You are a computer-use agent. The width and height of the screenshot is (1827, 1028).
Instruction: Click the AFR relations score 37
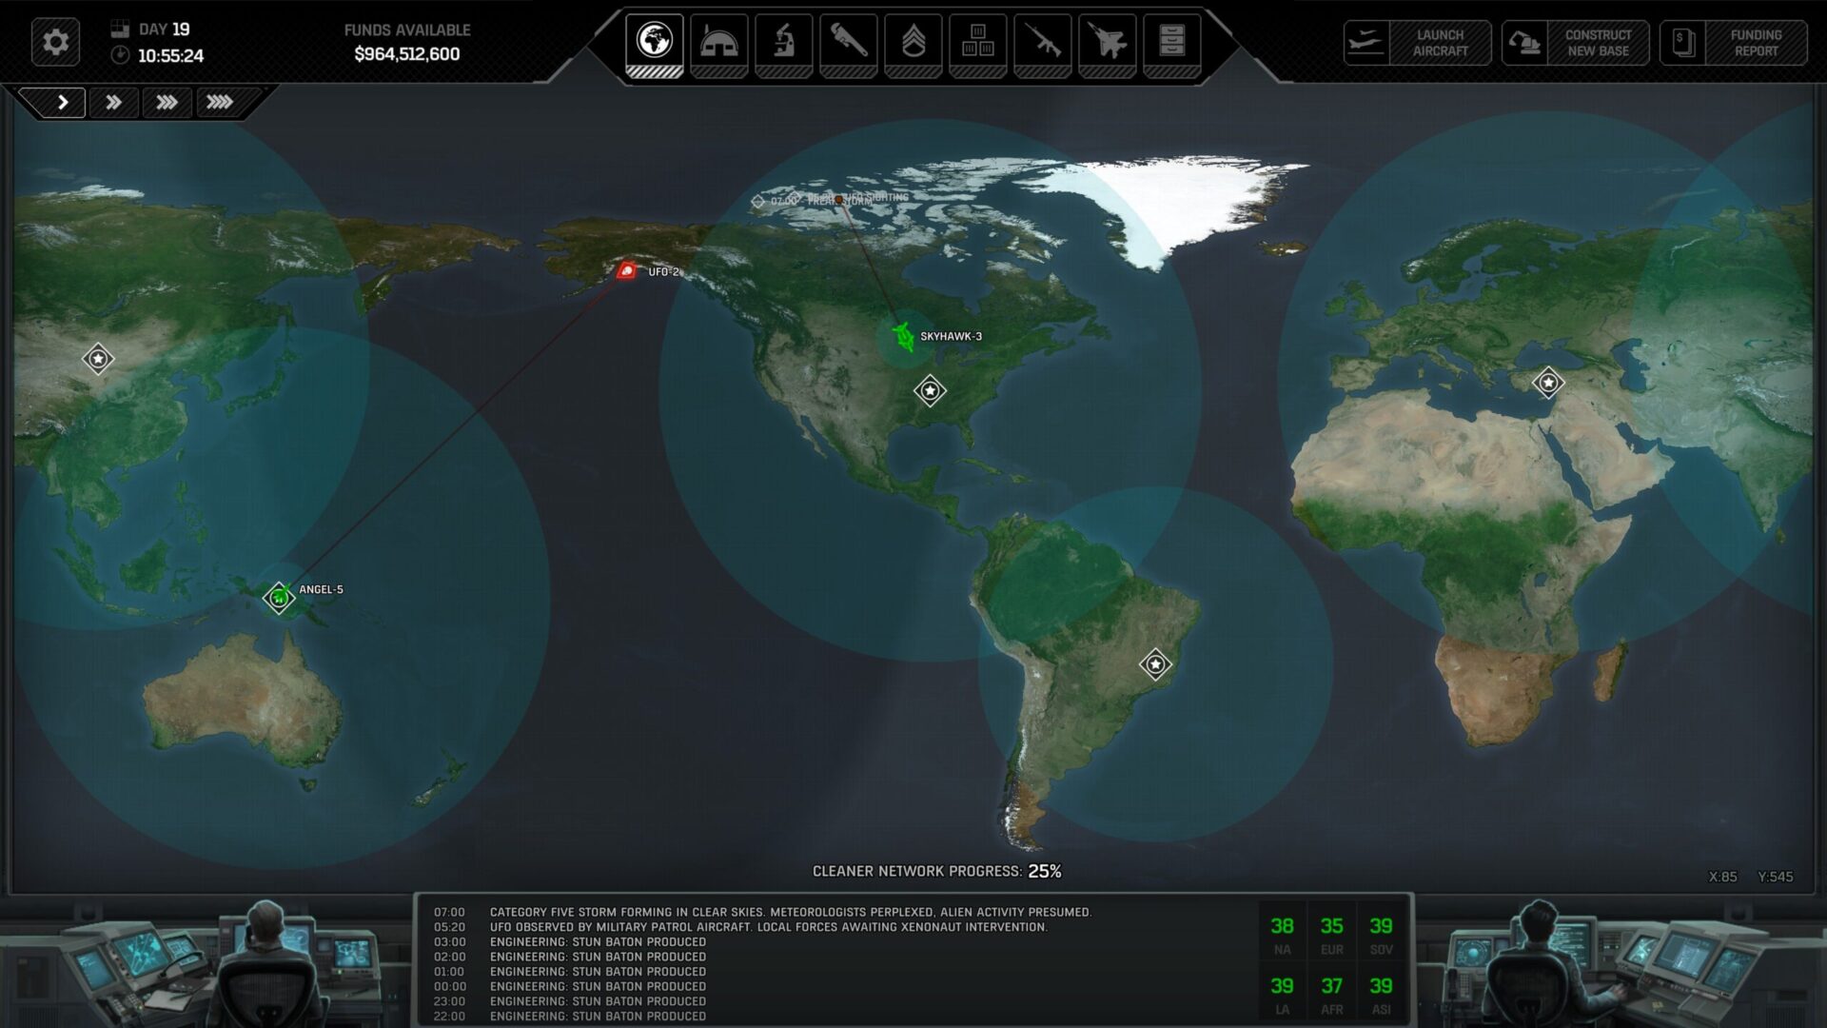1331,986
